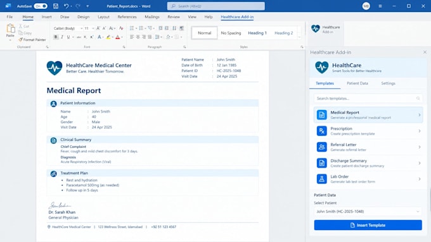Click the Text Effects blue A icon

pos(100,37)
